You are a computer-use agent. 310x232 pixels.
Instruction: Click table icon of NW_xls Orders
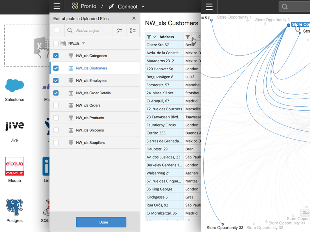[71, 106]
